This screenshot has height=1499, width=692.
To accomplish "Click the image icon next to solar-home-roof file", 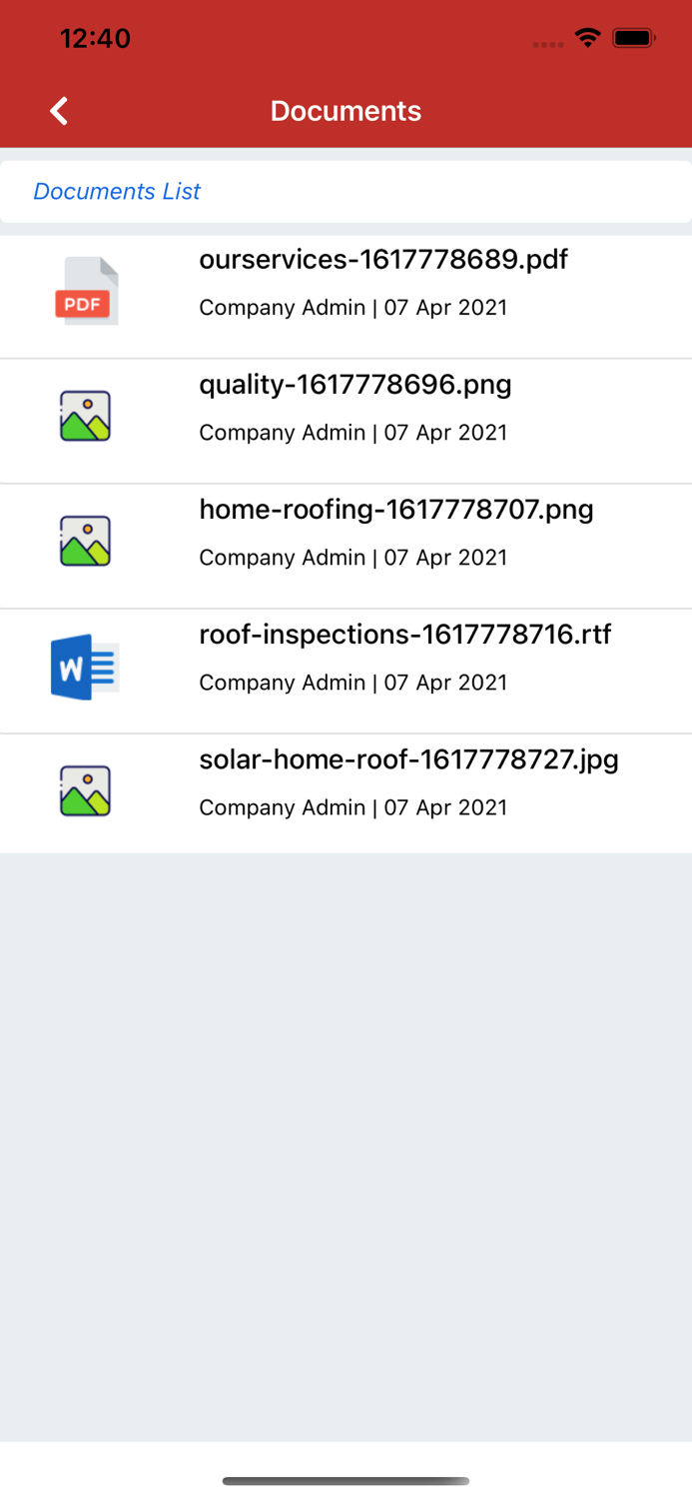I will [85, 788].
